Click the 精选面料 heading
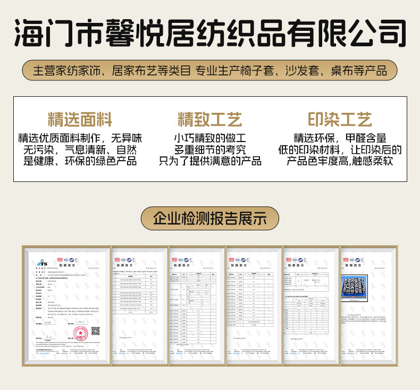420x390 pixels. click(x=80, y=120)
